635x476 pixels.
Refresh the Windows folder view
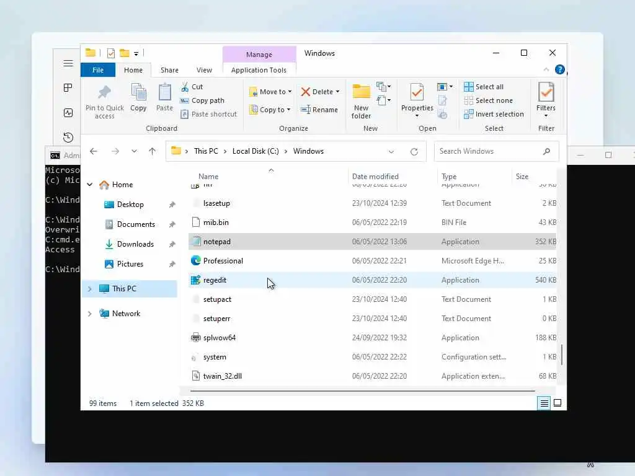pos(414,152)
